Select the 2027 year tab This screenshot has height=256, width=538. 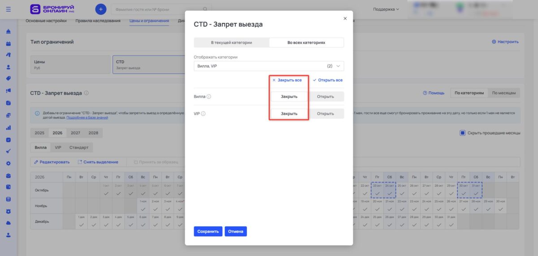[x=75, y=133]
